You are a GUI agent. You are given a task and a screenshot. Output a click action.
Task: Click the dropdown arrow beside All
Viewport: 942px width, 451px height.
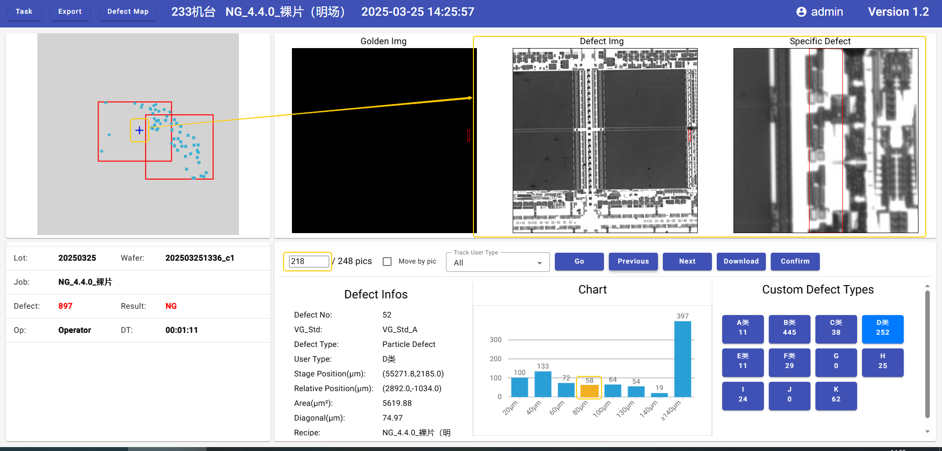[540, 263]
